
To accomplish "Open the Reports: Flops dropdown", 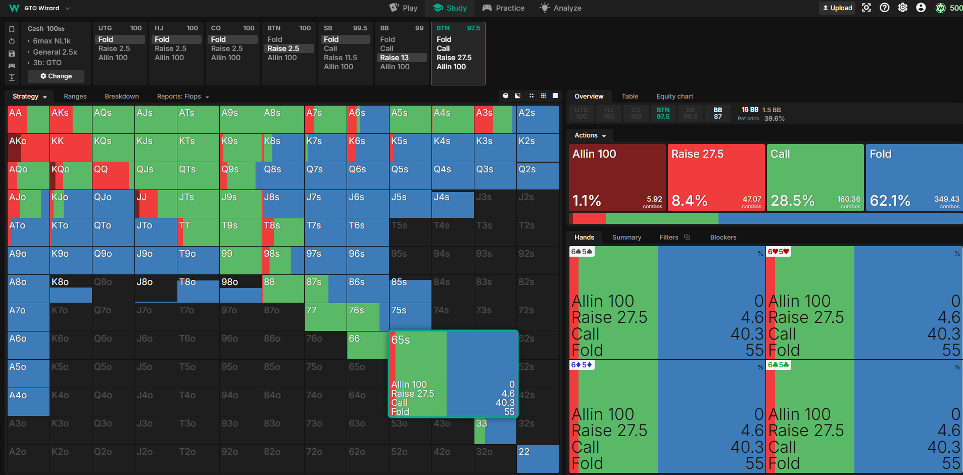I will [x=183, y=97].
